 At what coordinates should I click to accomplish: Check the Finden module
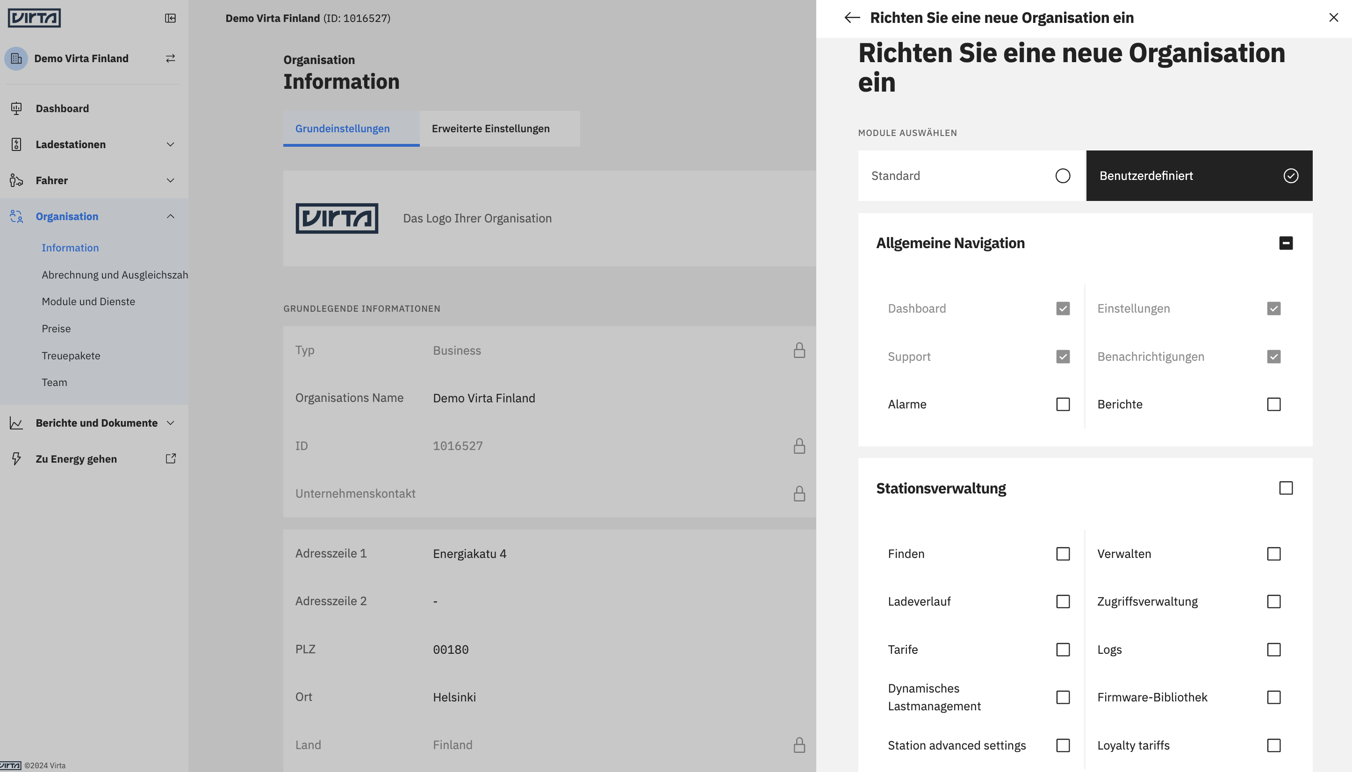1063,554
